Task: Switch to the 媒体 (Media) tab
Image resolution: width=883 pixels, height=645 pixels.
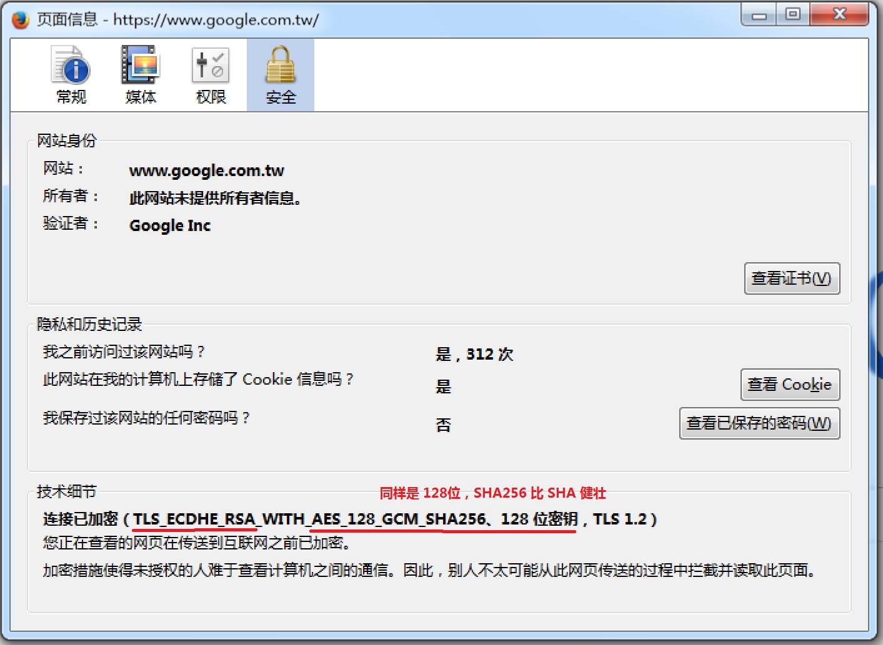Action: [x=141, y=75]
